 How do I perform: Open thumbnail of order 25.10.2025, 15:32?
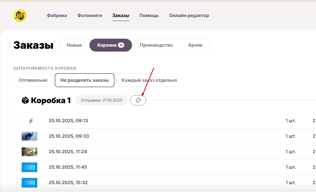(29, 183)
